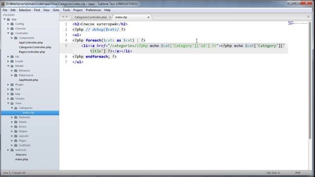Click line number 6 in gutter
This screenshot has height=177, width=315.
click(66, 57)
